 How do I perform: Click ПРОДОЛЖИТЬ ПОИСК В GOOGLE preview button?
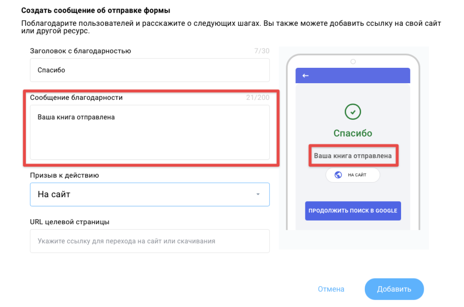pyautogui.click(x=353, y=211)
